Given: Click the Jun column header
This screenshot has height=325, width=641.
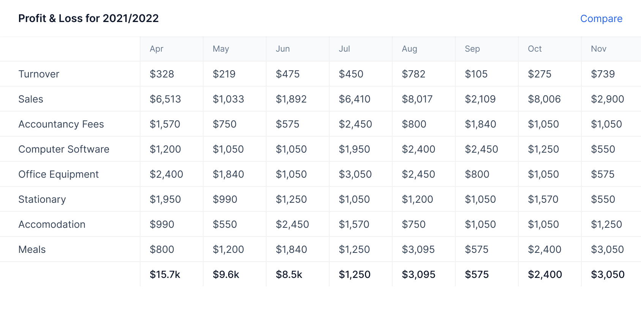Looking at the screenshot, I should [283, 49].
